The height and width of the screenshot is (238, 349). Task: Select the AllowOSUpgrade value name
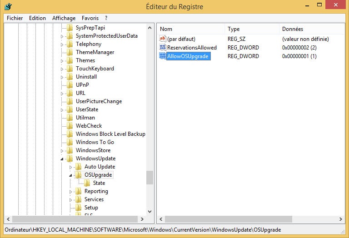point(188,56)
